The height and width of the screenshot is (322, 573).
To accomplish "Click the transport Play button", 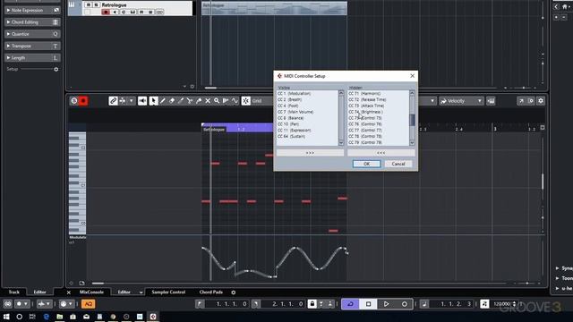I will [386, 304].
